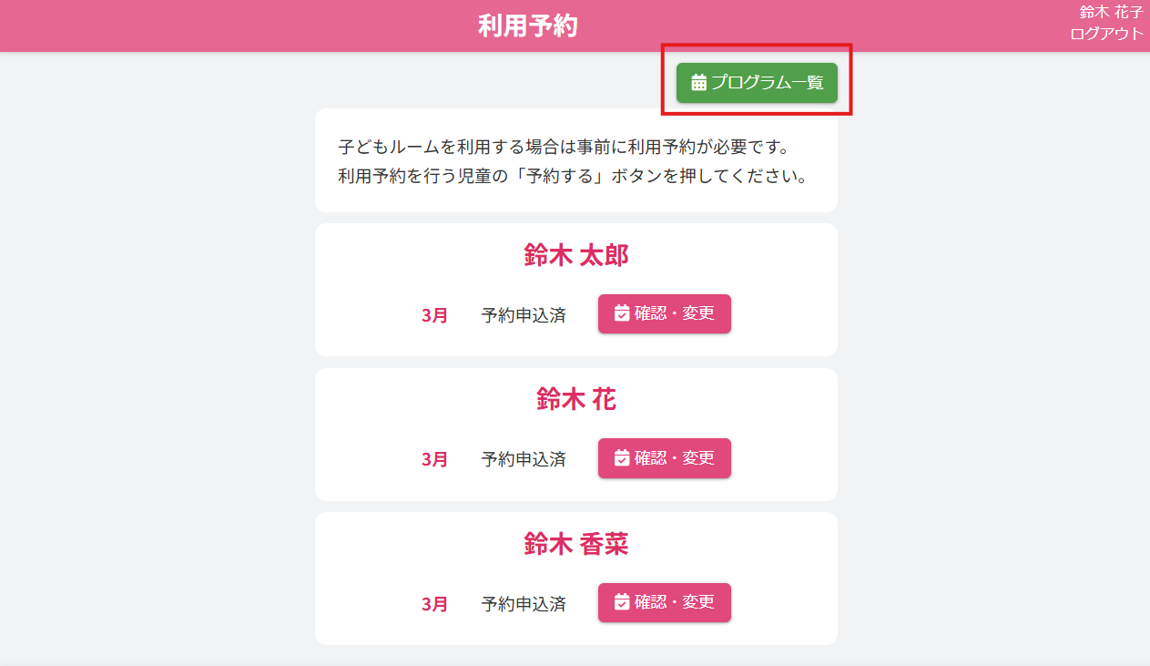The width and height of the screenshot is (1150, 666).
Task: Click calendar-check icon in 鈴木 花's 確認・変更 button
Action: pyautogui.click(x=622, y=458)
